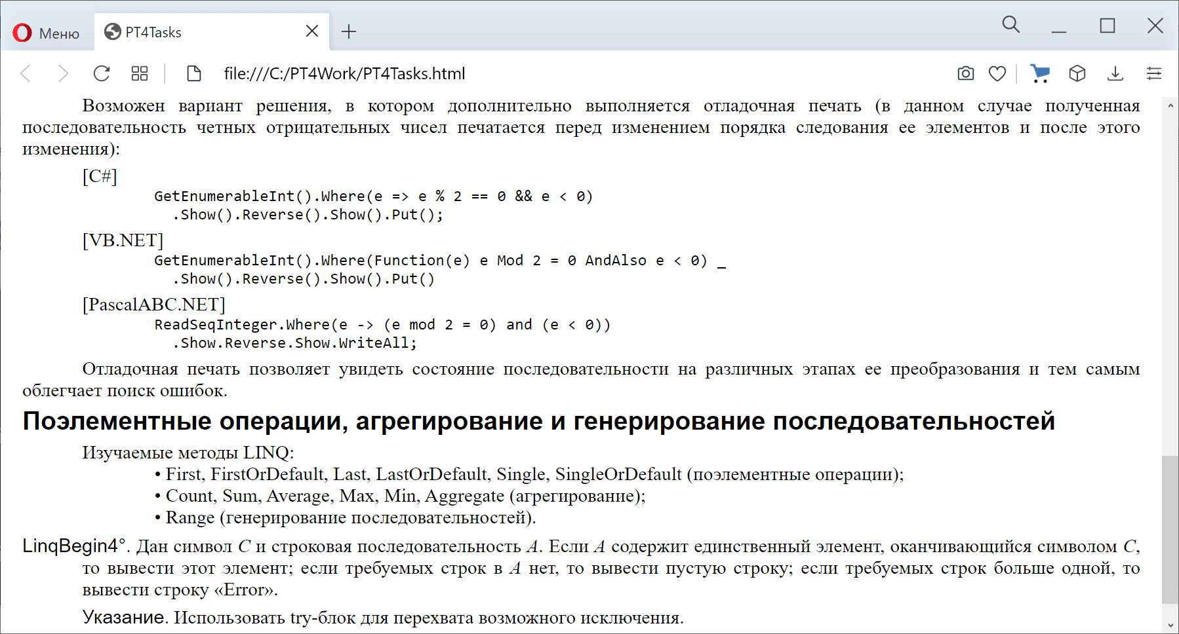Click the page document icon in address bar
1179x634 pixels.
click(193, 73)
